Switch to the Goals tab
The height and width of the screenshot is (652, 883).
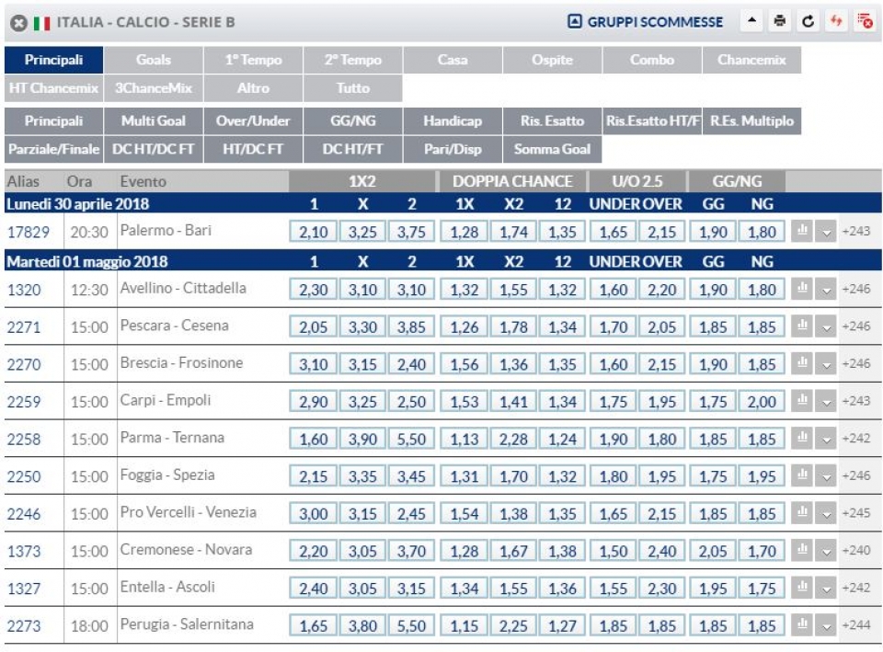(x=154, y=60)
